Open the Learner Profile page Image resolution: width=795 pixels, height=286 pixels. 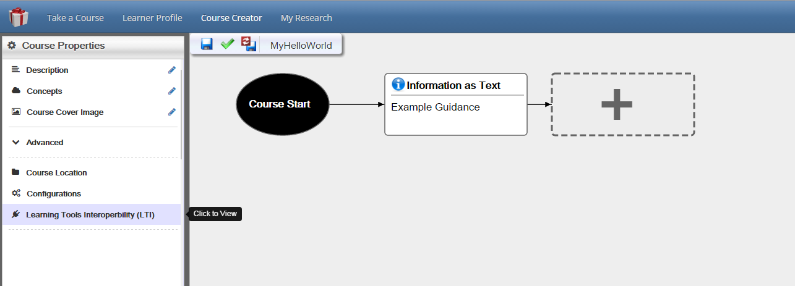tap(152, 18)
